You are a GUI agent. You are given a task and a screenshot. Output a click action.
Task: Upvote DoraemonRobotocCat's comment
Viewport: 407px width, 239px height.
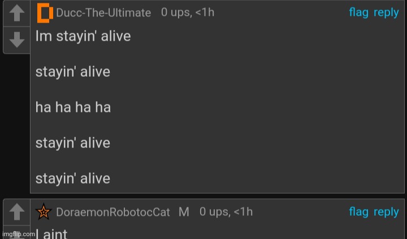tap(17, 212)
